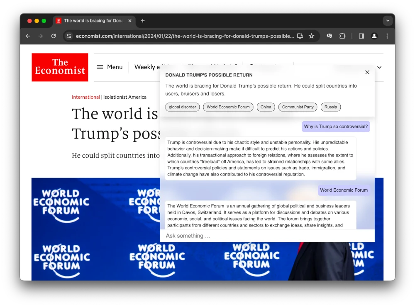This screenshot has height=307, width=415.
Task: Open Chrome three-dot menu
Action: 387,36
